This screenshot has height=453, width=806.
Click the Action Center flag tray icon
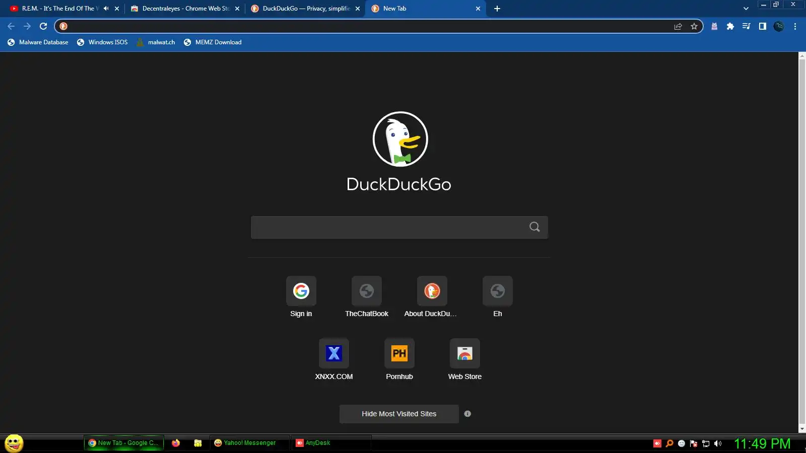tap(694, 443)
